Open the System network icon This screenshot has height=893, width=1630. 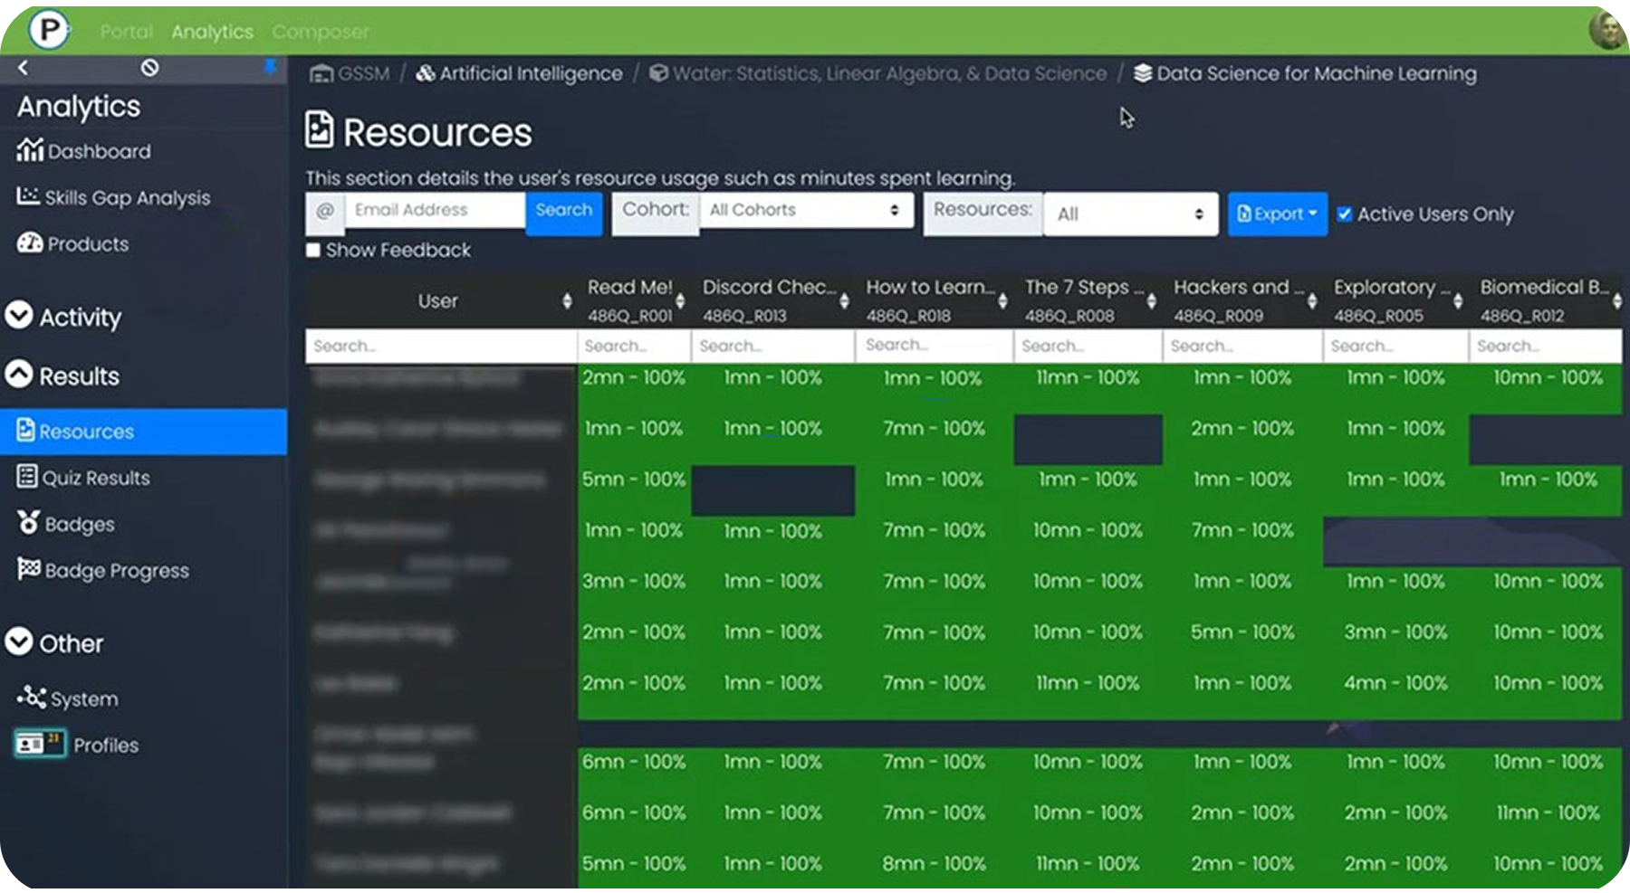click(31, 698)
